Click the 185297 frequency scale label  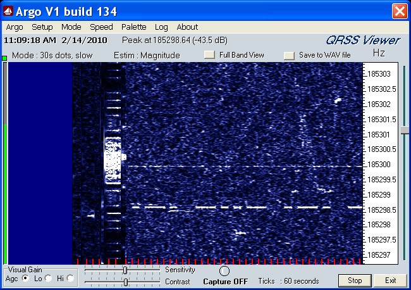(379, 255)
